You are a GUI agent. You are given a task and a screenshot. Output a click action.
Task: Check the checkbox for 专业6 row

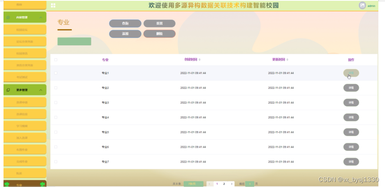tap(56, 147)
